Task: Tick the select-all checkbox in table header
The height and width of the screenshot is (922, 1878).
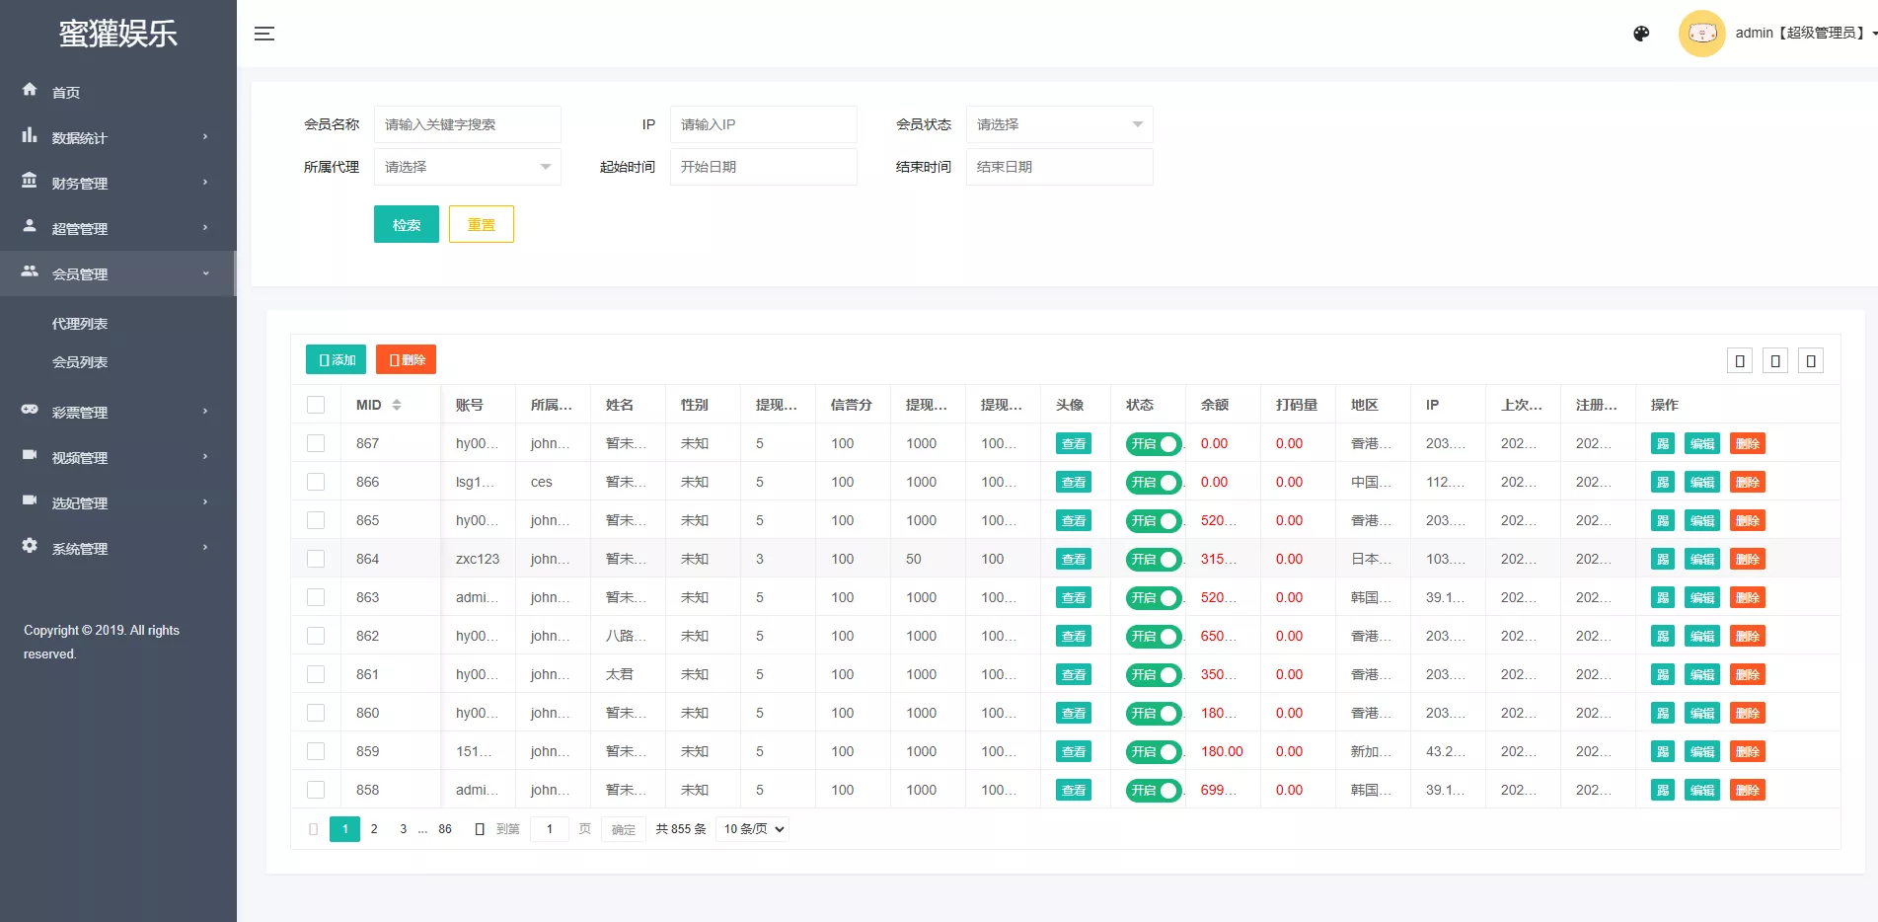Action: 316,405
